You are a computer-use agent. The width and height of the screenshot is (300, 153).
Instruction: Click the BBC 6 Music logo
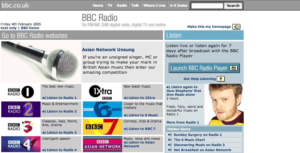(x=102, y=109)
